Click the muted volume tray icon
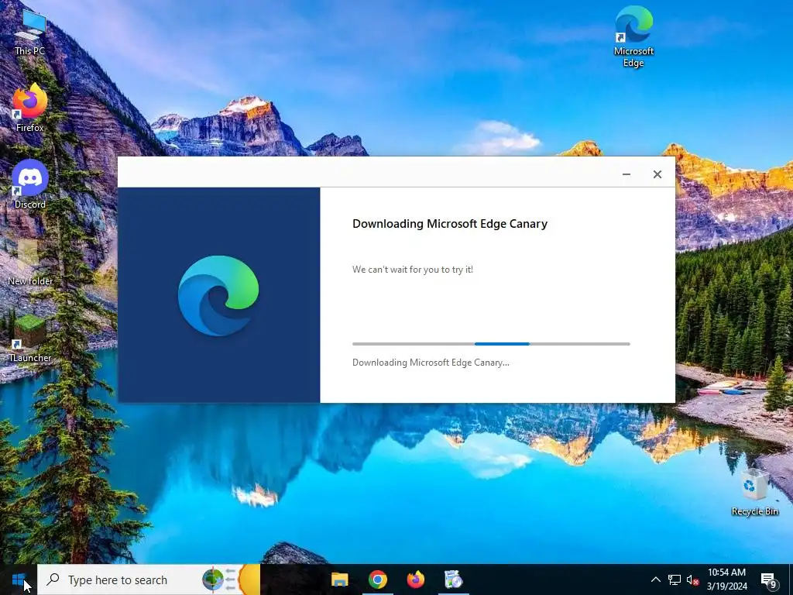 (693, 580)
